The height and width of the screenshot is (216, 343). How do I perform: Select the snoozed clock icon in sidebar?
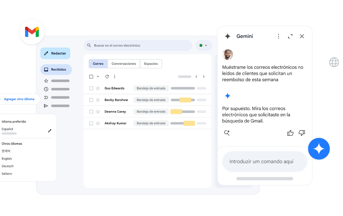tap(46, 89)
